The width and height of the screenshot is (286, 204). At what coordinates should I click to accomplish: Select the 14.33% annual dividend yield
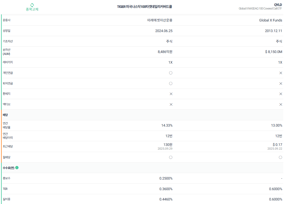click(x=167, y=125)
